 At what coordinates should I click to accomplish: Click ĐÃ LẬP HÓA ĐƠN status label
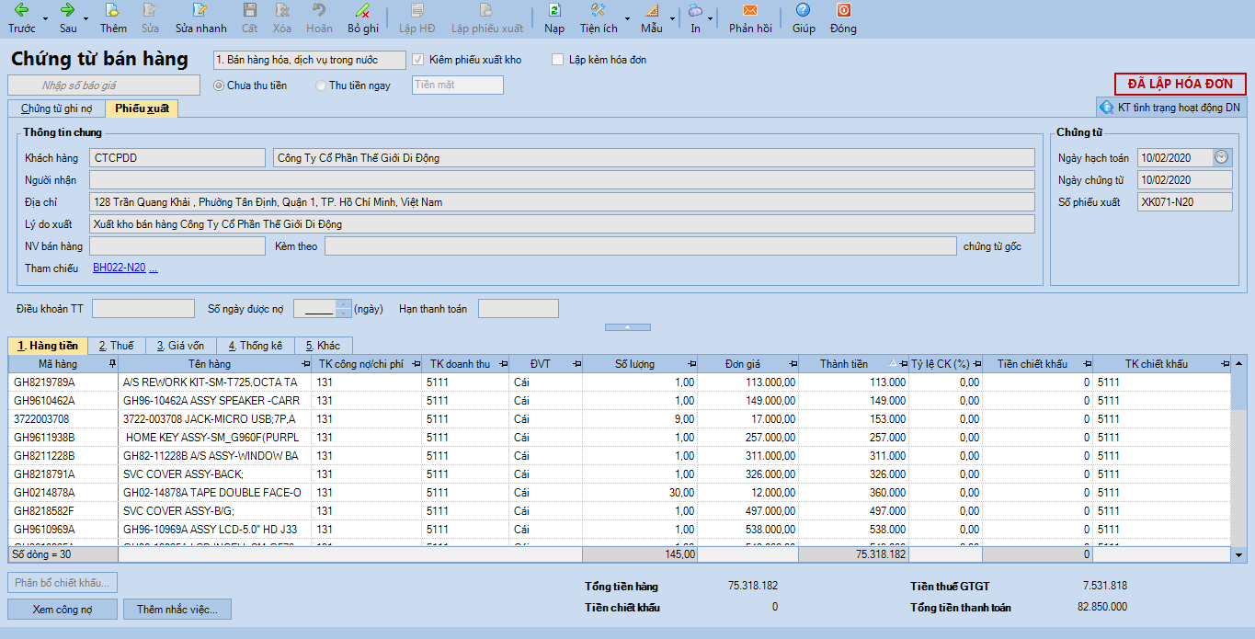click(1181, 84)
